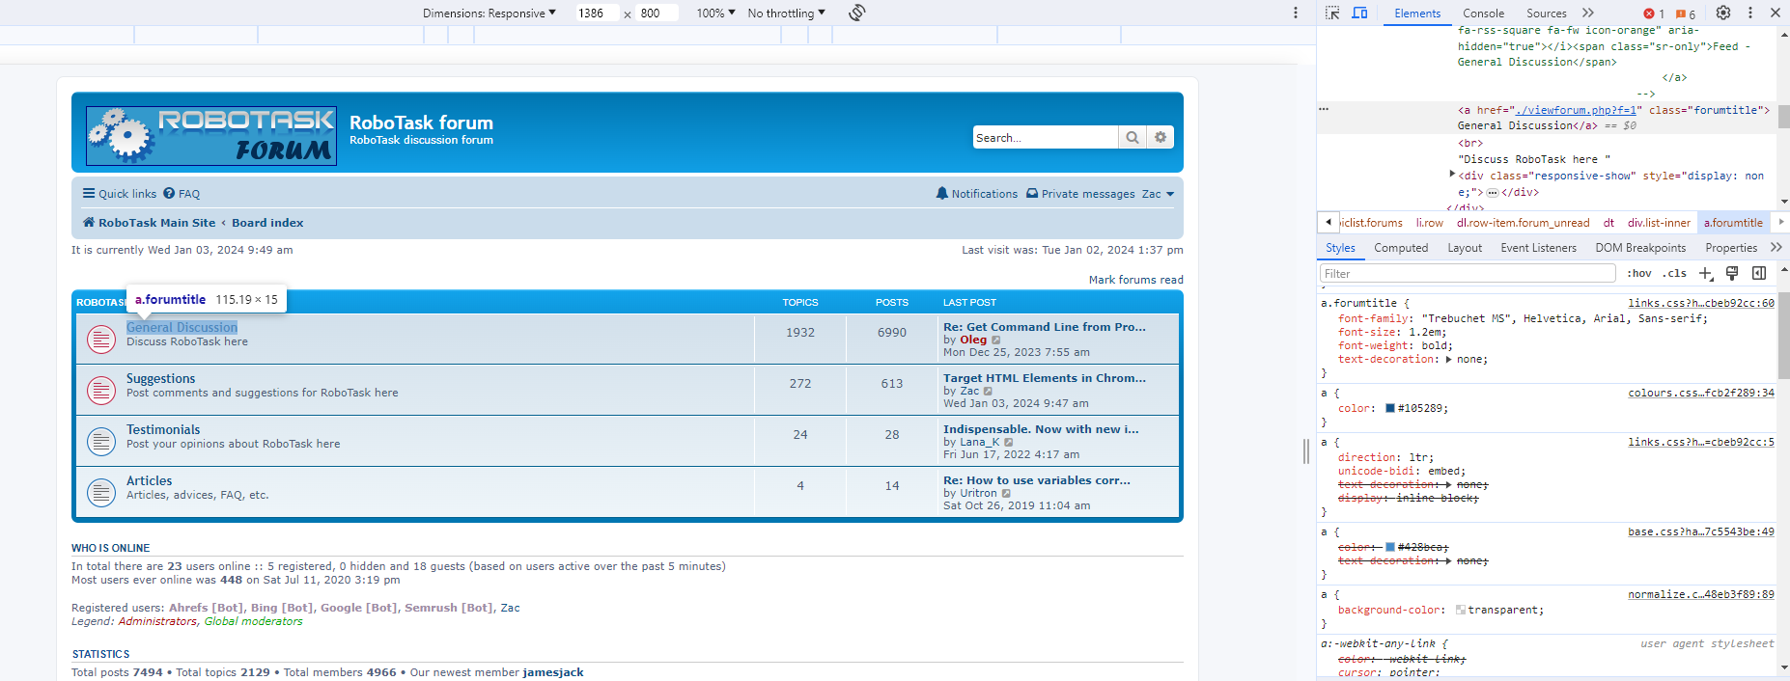This screenshot has width=1790, height=681.
Task: Toggle the device toolbar icon in DevTools
Action: 1359,14
